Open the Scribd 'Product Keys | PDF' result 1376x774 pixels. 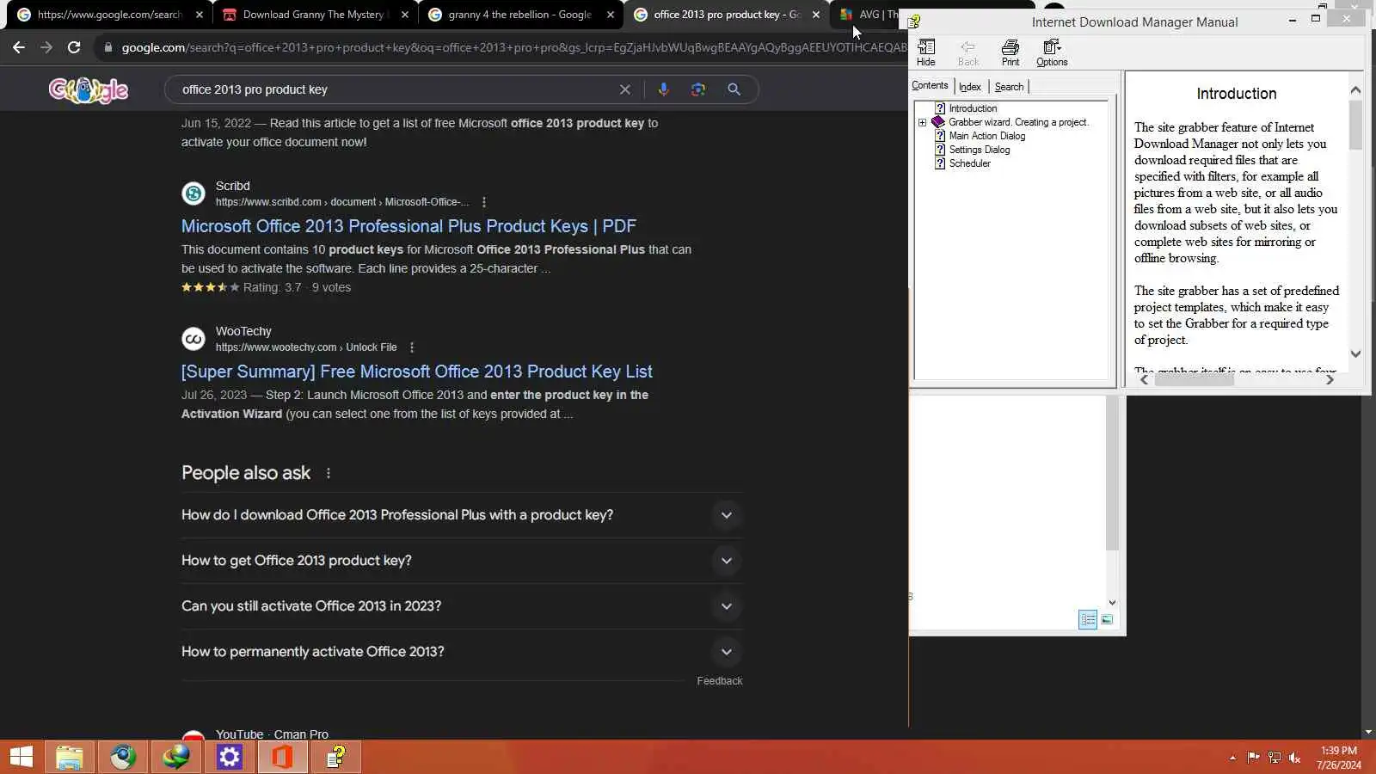point(408,226)
